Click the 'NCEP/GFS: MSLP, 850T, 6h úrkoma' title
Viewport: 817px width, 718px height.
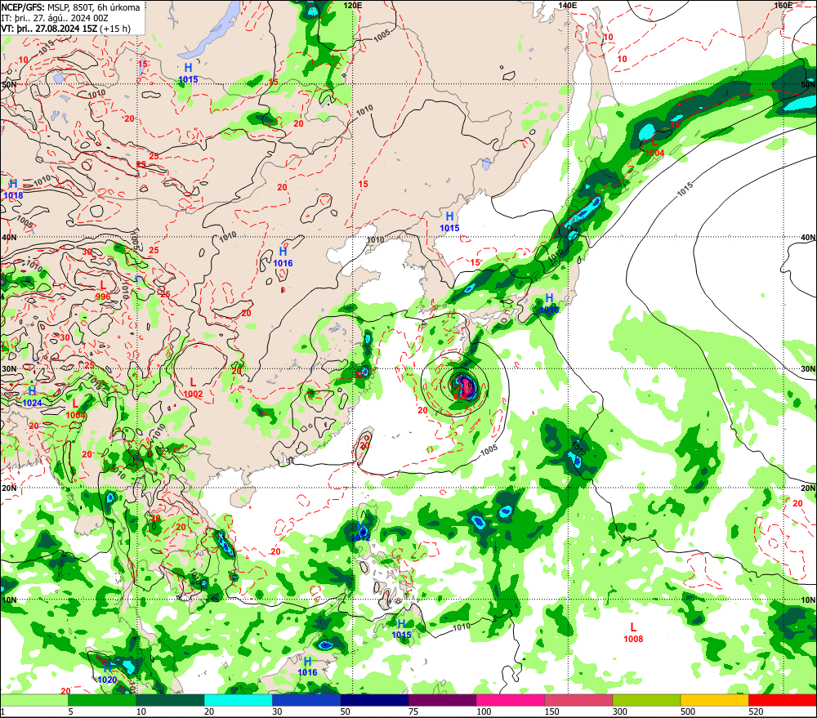click(71, 7)
